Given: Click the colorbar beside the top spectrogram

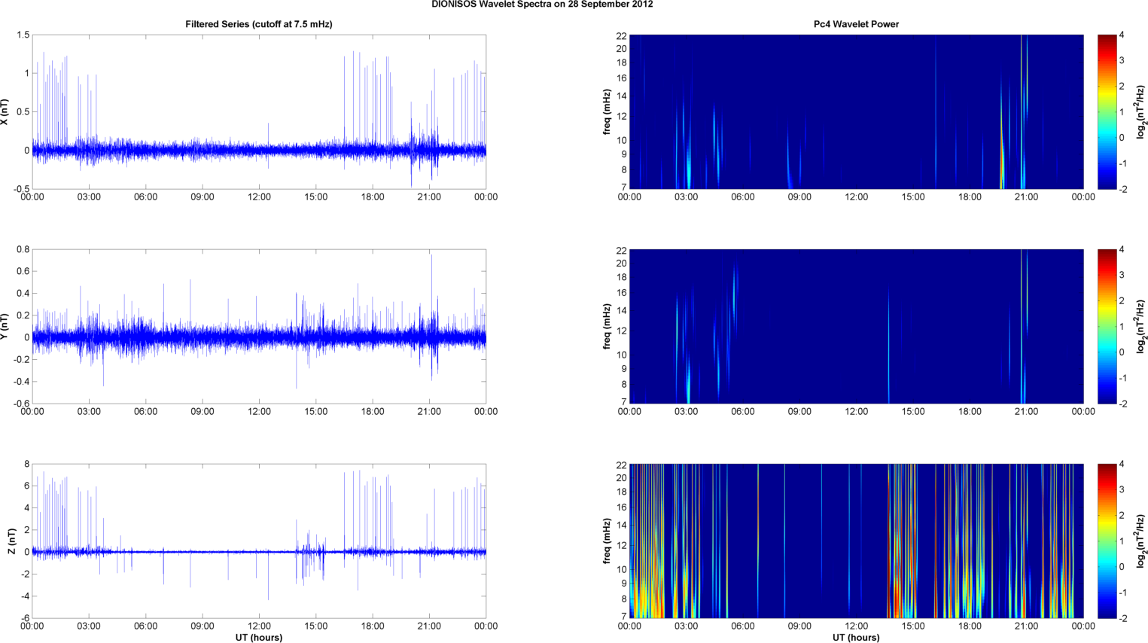Looking at the screenshot, I should (1106, 111).
